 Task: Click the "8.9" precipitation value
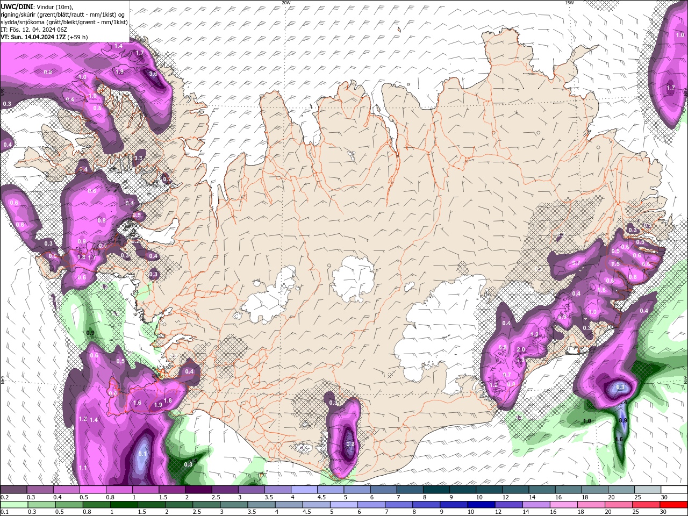coord(623,420)
